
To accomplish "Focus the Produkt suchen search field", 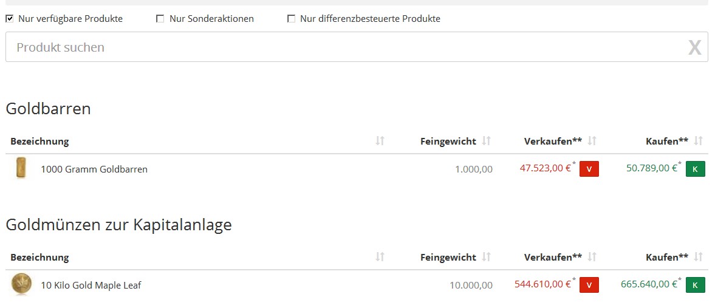I will pyautogui.click(x=340, y=47).
